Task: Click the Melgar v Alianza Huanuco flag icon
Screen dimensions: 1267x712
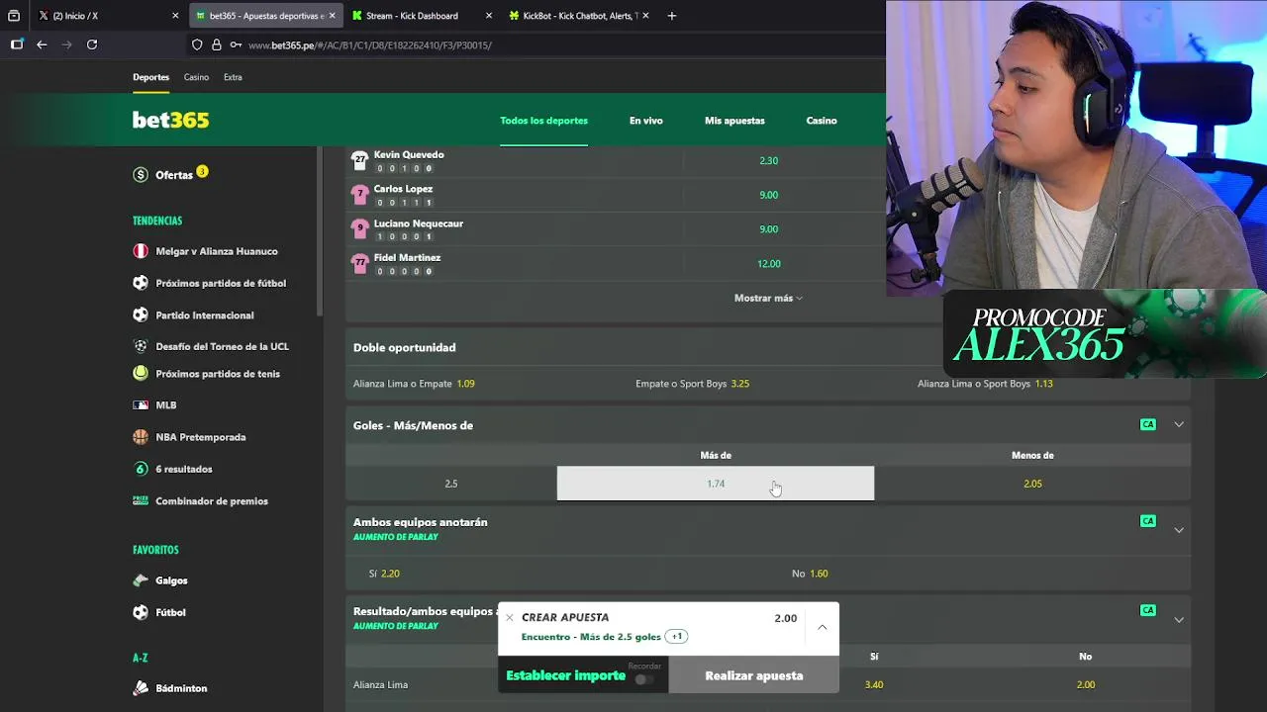Action: point(141,251)
